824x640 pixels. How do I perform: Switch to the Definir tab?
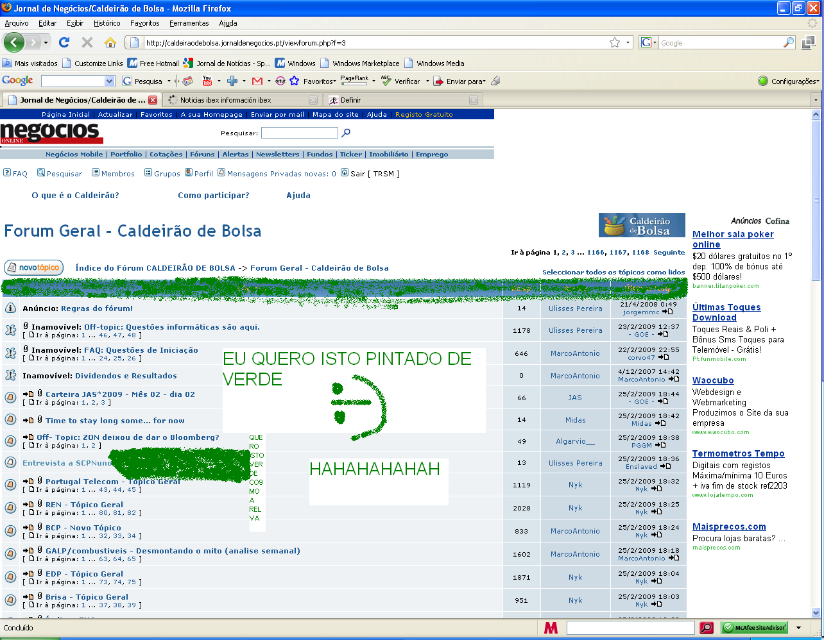click(x=402, y=100)
